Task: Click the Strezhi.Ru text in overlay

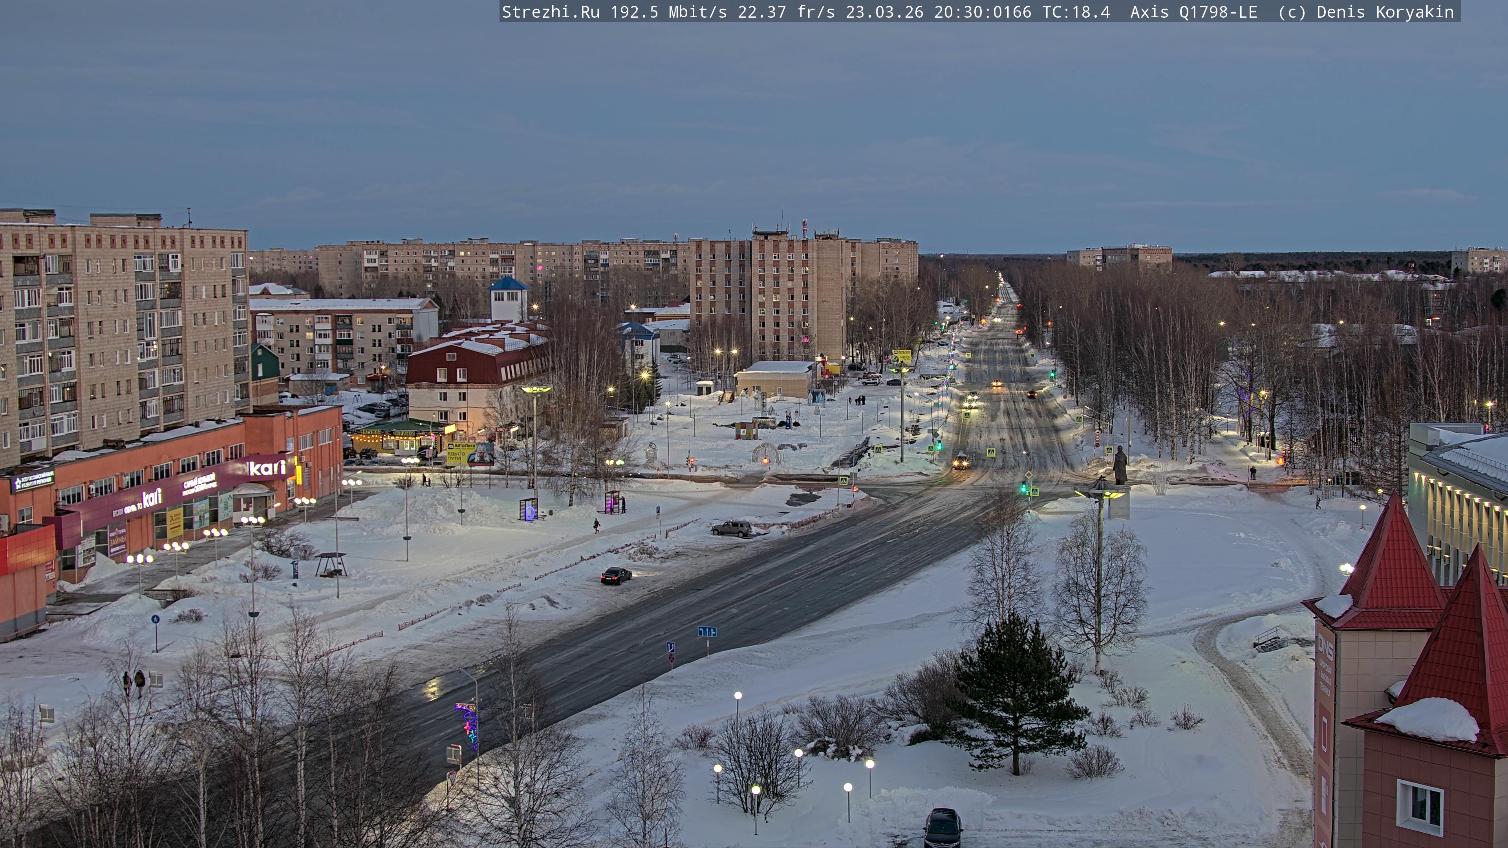Action: pos(550,12)
